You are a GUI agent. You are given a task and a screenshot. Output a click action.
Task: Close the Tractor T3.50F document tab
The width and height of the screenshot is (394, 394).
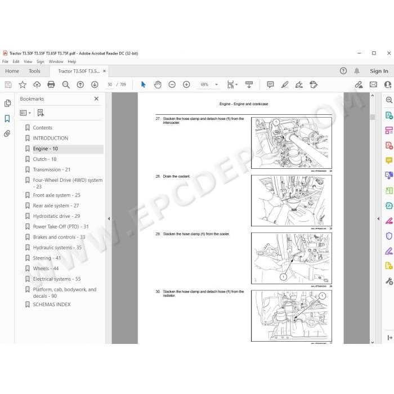[104, 71]
